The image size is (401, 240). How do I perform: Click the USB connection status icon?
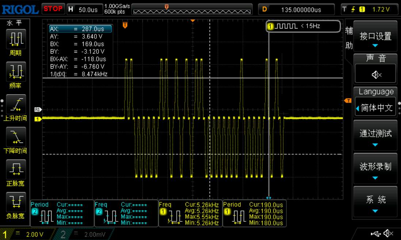point(375,233)
